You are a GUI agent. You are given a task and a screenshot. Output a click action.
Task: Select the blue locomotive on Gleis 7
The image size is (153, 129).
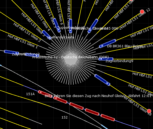70,26
